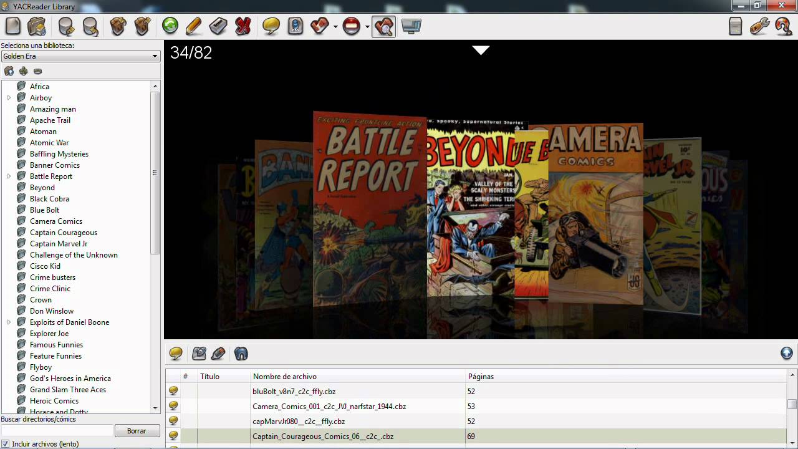Open the 'Golden Era' library dropdown
The height and width of the screenshot is (449, 798).
(x=80, y=56)
